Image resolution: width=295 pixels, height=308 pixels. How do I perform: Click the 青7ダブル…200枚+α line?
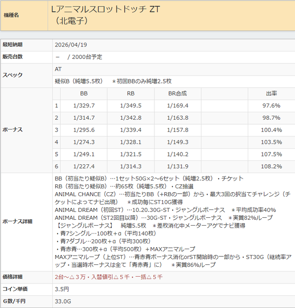(x=103, y=241)
